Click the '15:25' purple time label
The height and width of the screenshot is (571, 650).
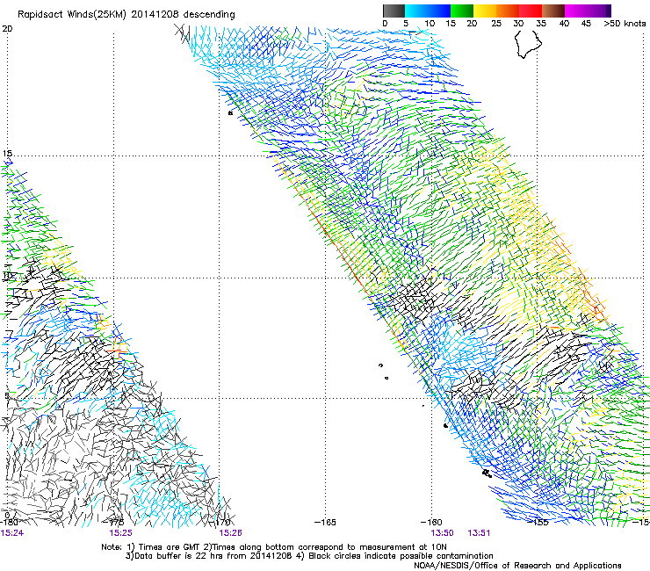click(x=120, y=533)
